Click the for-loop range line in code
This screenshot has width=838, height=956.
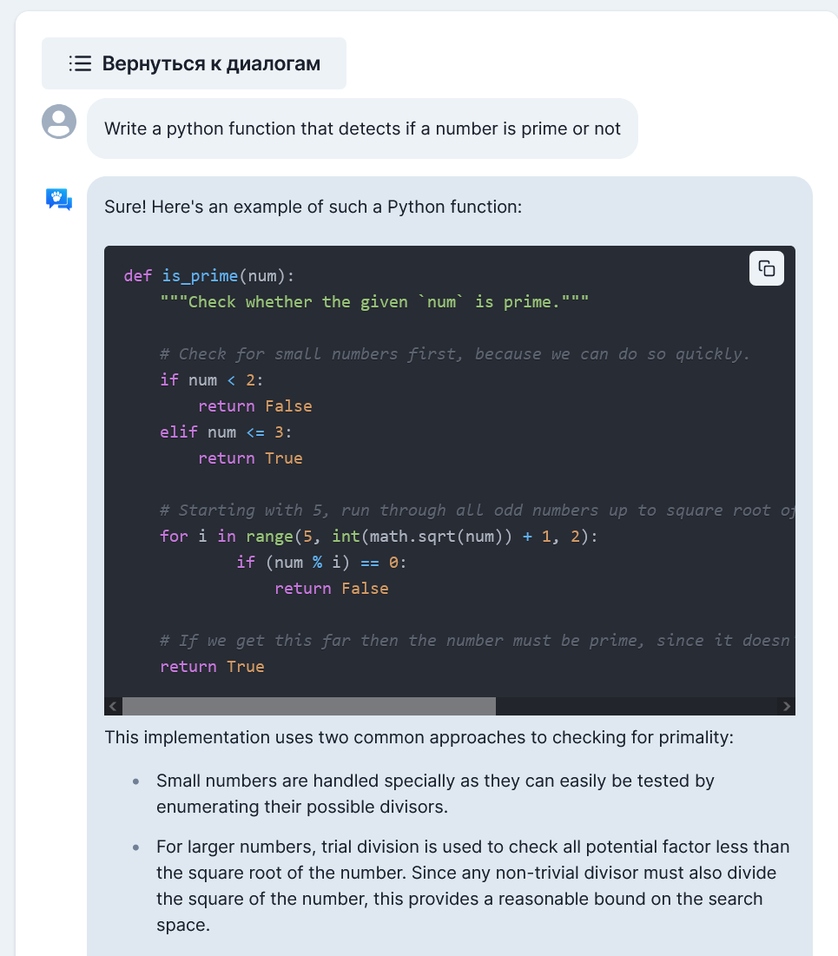[379, 537]
